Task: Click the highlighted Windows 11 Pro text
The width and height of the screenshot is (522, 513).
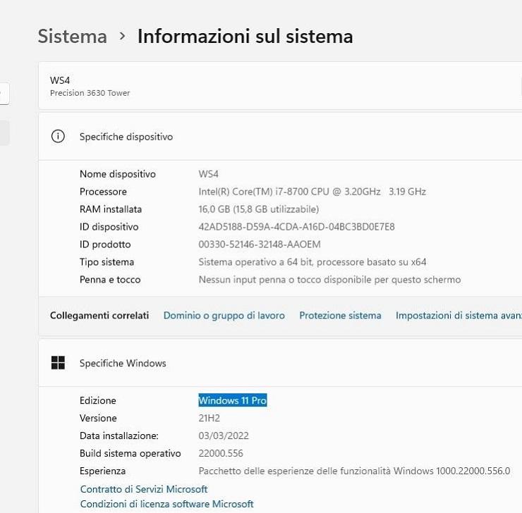Action: (233, 400)
